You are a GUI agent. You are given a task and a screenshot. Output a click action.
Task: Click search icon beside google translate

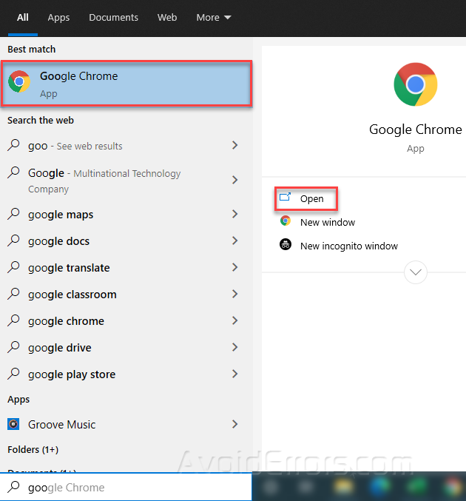tap(13, 267)
